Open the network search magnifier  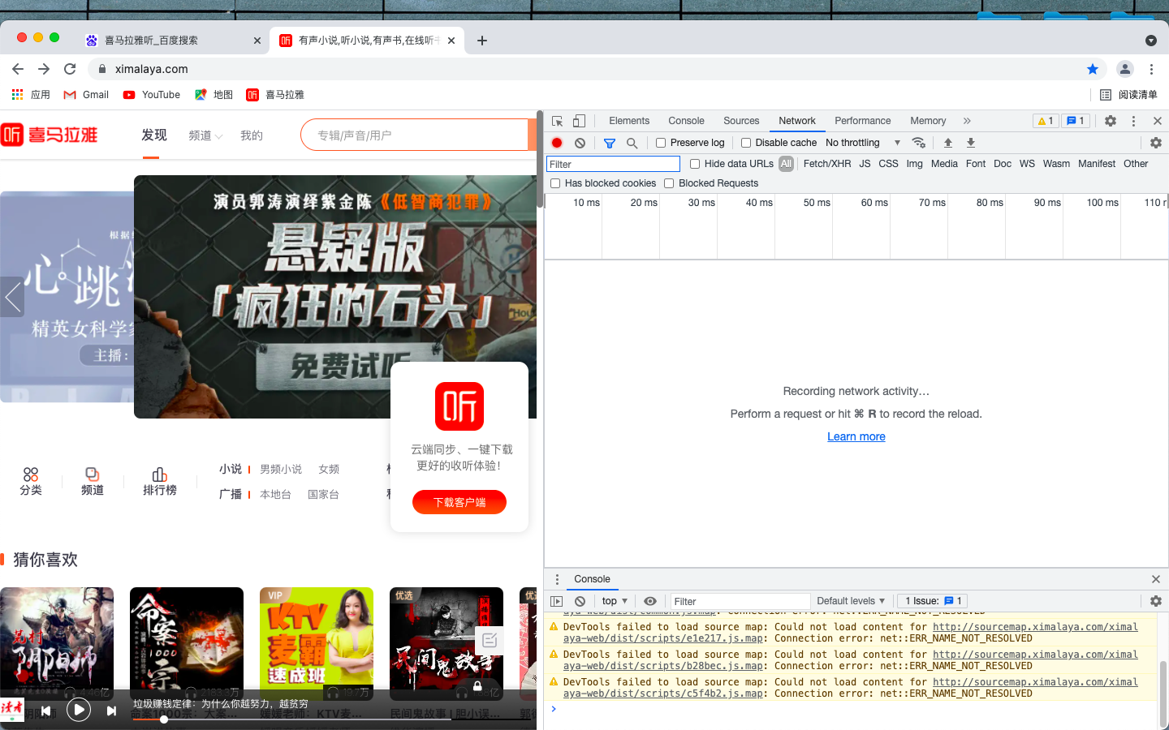tap(632, 143)
